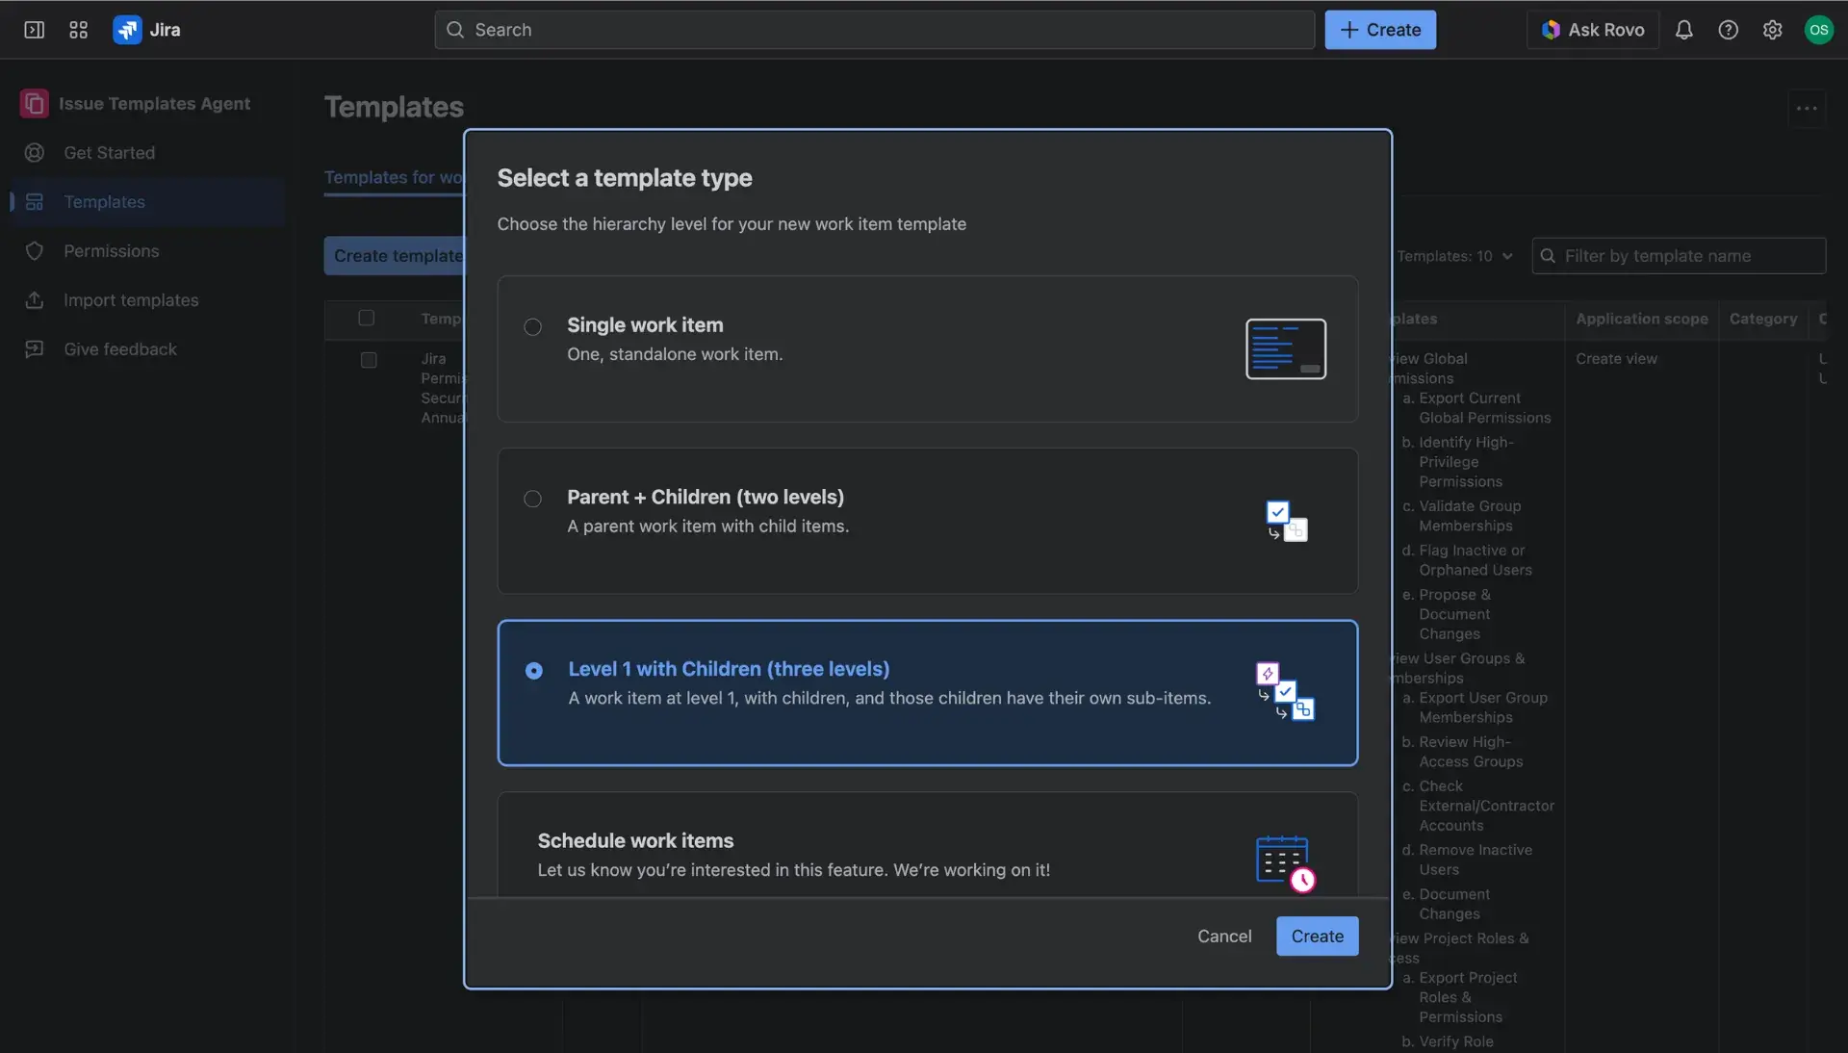Select the Single work item option
Viewport: 1848px width, 1053px height.
coord(532,327)
